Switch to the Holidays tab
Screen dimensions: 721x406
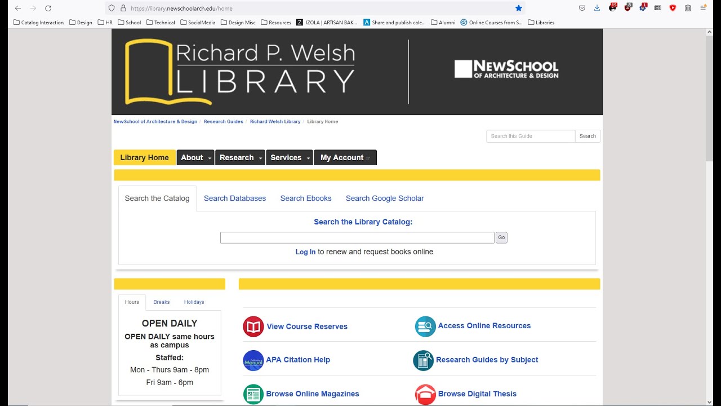[194, 302]
